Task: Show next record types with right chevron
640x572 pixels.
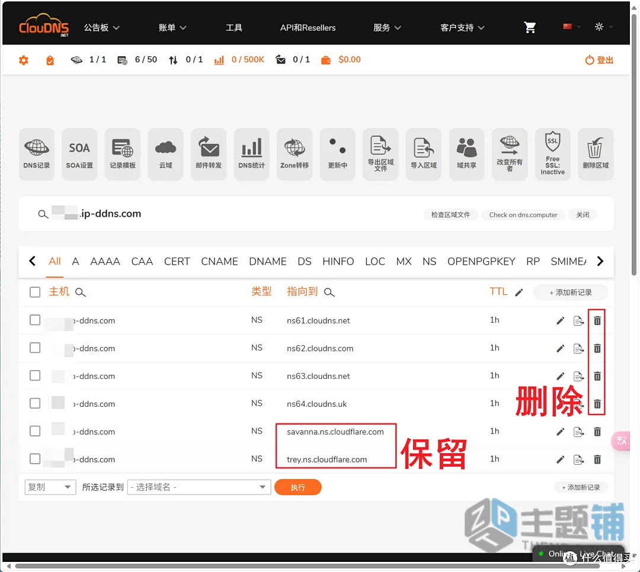Action: click(600, 261)
